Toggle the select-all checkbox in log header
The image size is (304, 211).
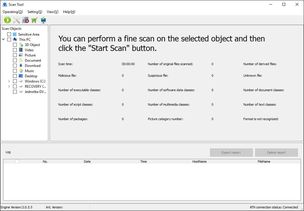pyautogui.click(x=17, y=162)
